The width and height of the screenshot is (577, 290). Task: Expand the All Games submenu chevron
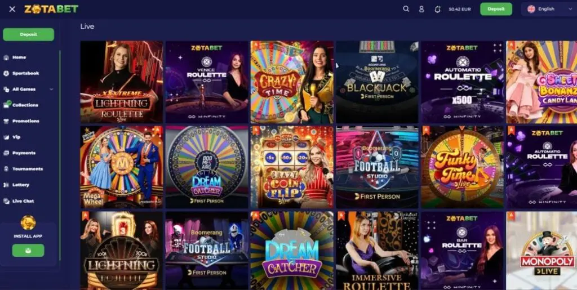51,89
